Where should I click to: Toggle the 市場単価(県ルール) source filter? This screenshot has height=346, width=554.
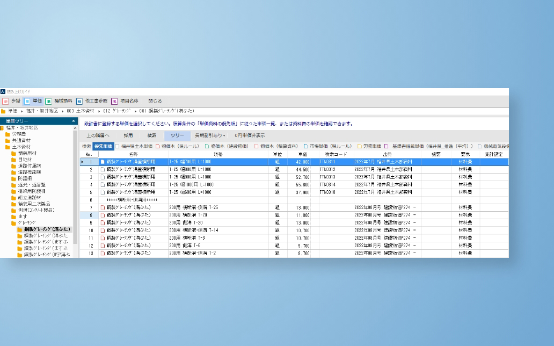click(x=305, y=146)
